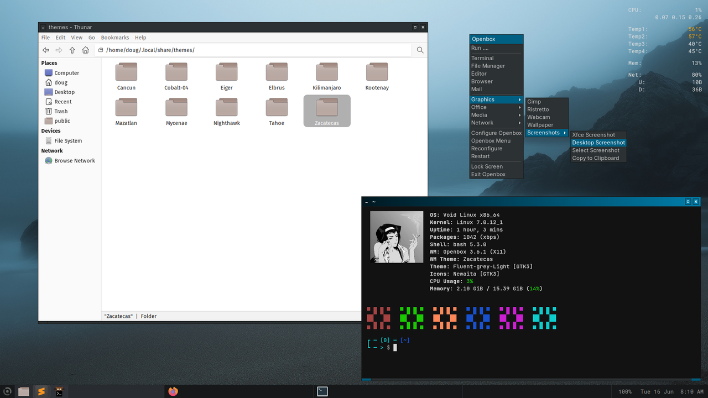Launch File Manager from Openbox menu

tap(496, 66)
